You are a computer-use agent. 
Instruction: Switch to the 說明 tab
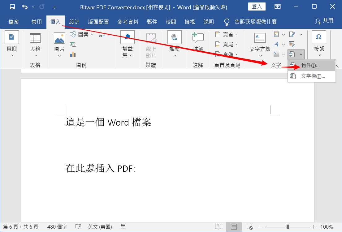[209, 22]
